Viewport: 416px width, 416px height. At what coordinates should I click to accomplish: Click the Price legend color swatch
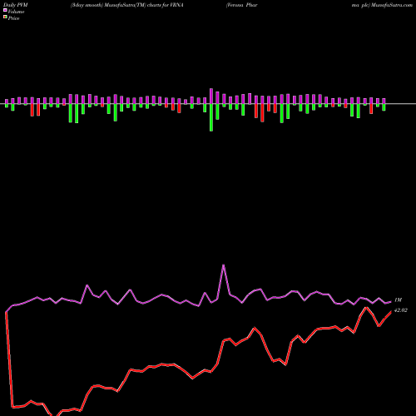[5, 17]
